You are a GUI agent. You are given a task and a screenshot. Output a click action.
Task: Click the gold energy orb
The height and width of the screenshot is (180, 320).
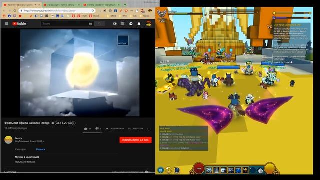(270, 169)
